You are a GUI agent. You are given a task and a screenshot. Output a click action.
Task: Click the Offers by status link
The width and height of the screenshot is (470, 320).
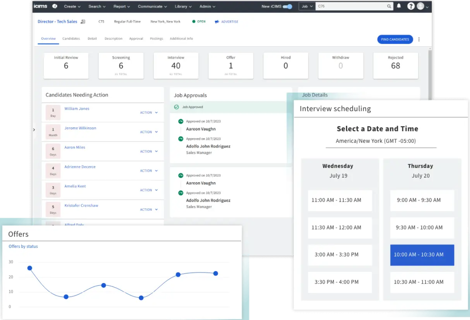click(23, 247)
